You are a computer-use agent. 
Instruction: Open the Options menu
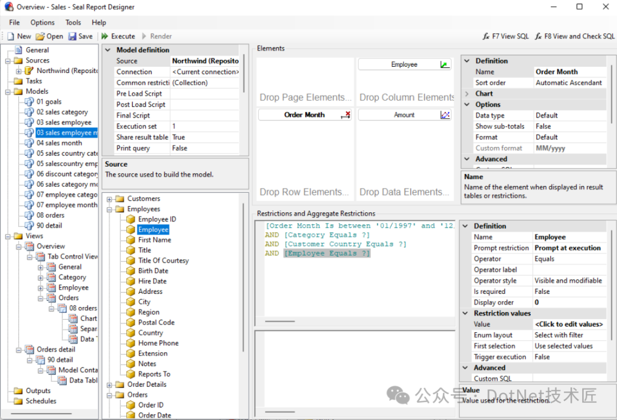pyautogui.click(x=42, y=22)
